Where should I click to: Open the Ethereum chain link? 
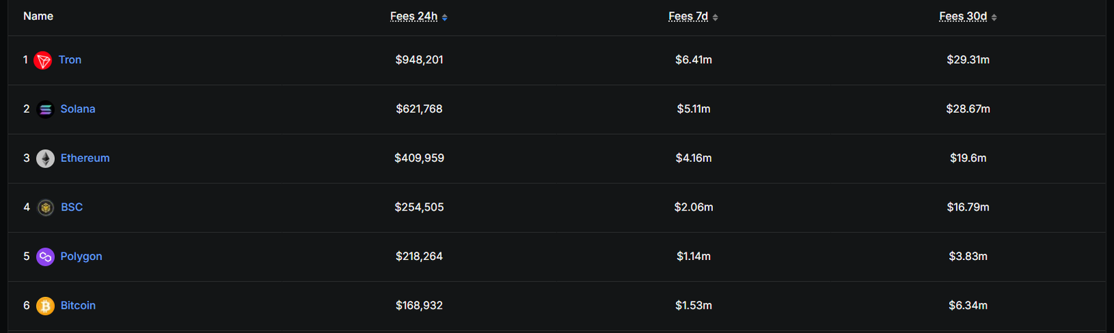(85, 158)
